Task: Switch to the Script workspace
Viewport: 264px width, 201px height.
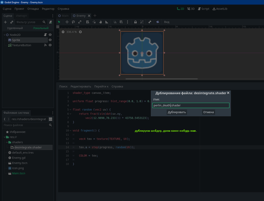Action: tap(203, 9)
